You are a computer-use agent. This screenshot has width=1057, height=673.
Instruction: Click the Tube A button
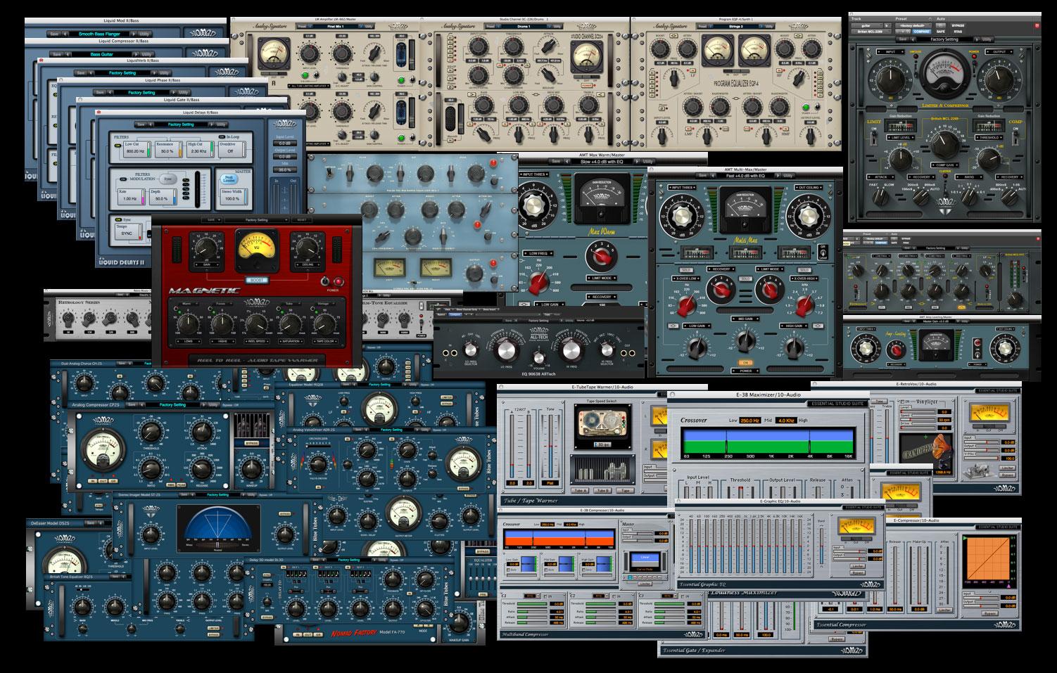(581, 490)
